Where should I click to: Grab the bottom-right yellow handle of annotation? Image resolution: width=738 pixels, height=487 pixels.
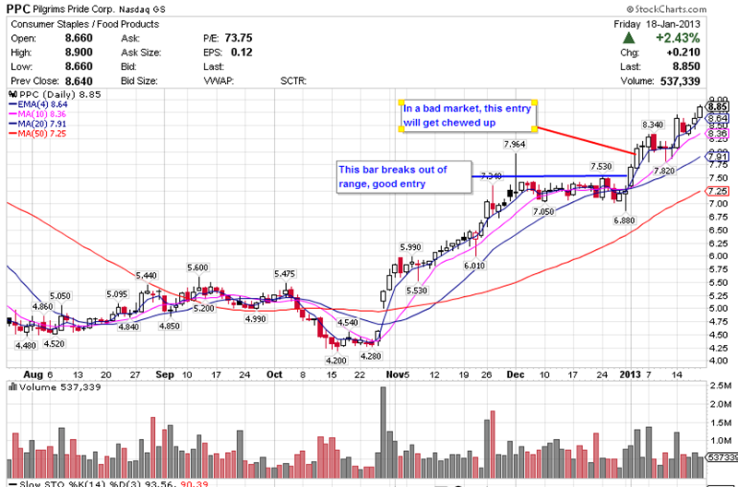pyautogui.click(x=534, y=129)
